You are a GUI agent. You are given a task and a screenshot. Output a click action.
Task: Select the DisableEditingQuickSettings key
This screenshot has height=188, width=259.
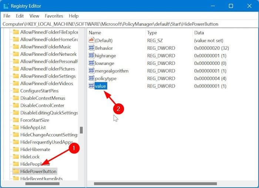coord(49,113)
